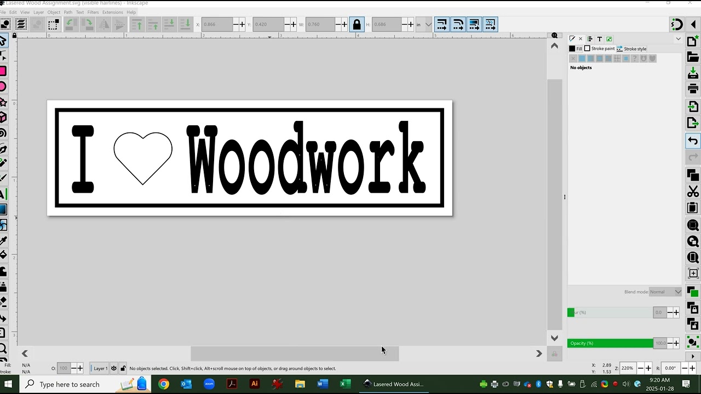Increase zoom with plus stepper

click(648, 368)
